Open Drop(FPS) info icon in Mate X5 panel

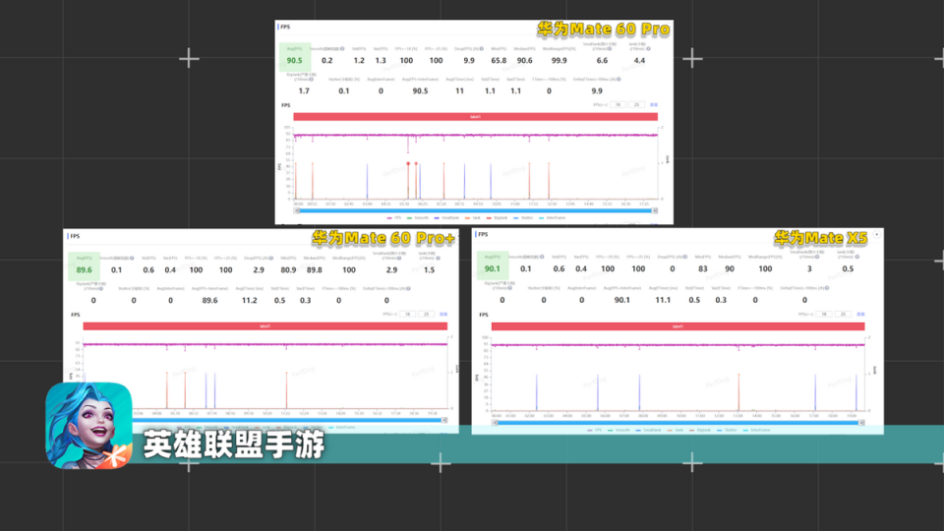click(x=685, y=257)
